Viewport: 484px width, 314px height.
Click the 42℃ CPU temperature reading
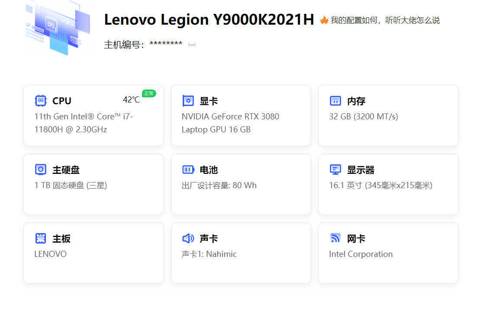(131, 99)
